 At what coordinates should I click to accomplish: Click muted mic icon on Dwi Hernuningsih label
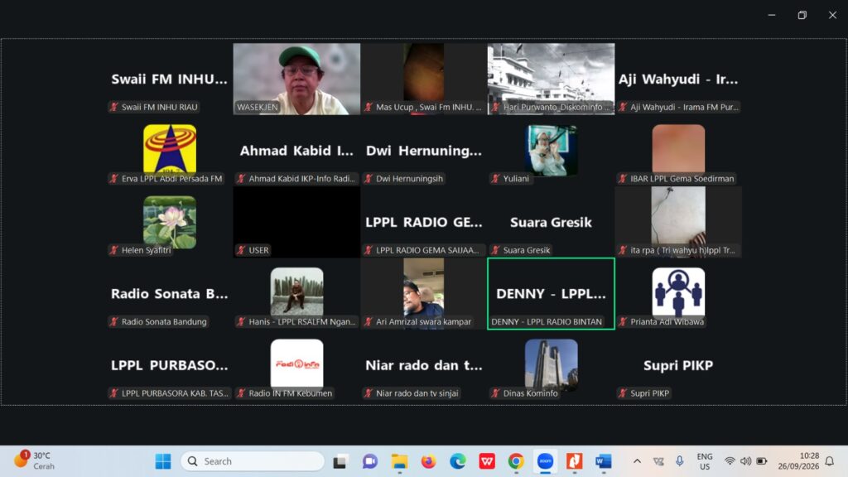click(x=369, y=179)
